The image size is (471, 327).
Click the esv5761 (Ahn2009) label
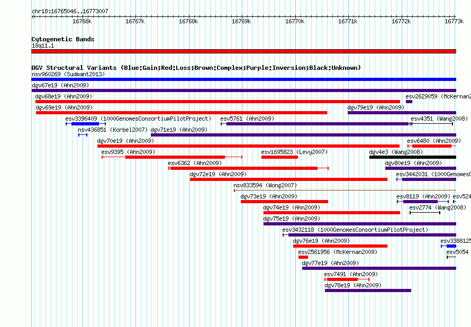[247, 119]
